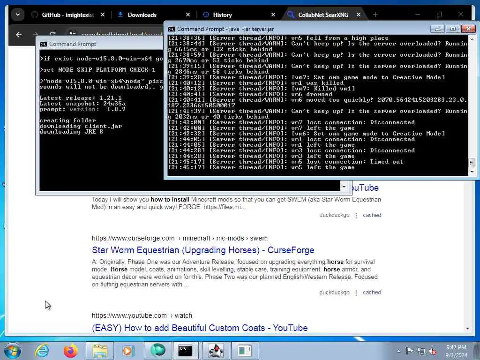This screenshot has width=480, height=360.
Task: Switch to Java app taskbar button
Action: (x=216, y=351)
